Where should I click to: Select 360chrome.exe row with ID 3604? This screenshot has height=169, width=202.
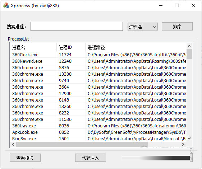click(x=98, y=87)
